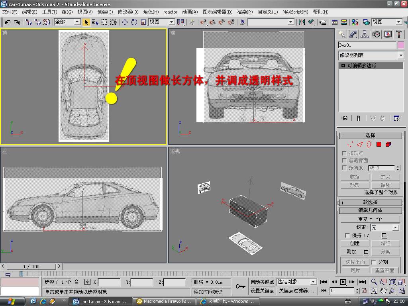Switch to the Hierarchy command panel
Screen dimensions: 408x306
(x=365, y=34)
